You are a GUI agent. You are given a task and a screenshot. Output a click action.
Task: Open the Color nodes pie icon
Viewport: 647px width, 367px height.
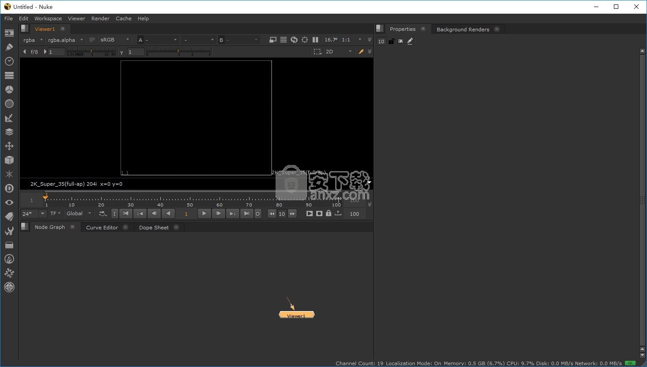click(x=9, y=90)
